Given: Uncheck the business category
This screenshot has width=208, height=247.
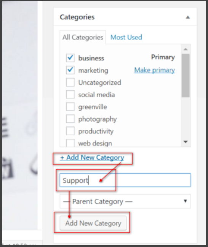Looking at the screenshot, I should point(70,58).
